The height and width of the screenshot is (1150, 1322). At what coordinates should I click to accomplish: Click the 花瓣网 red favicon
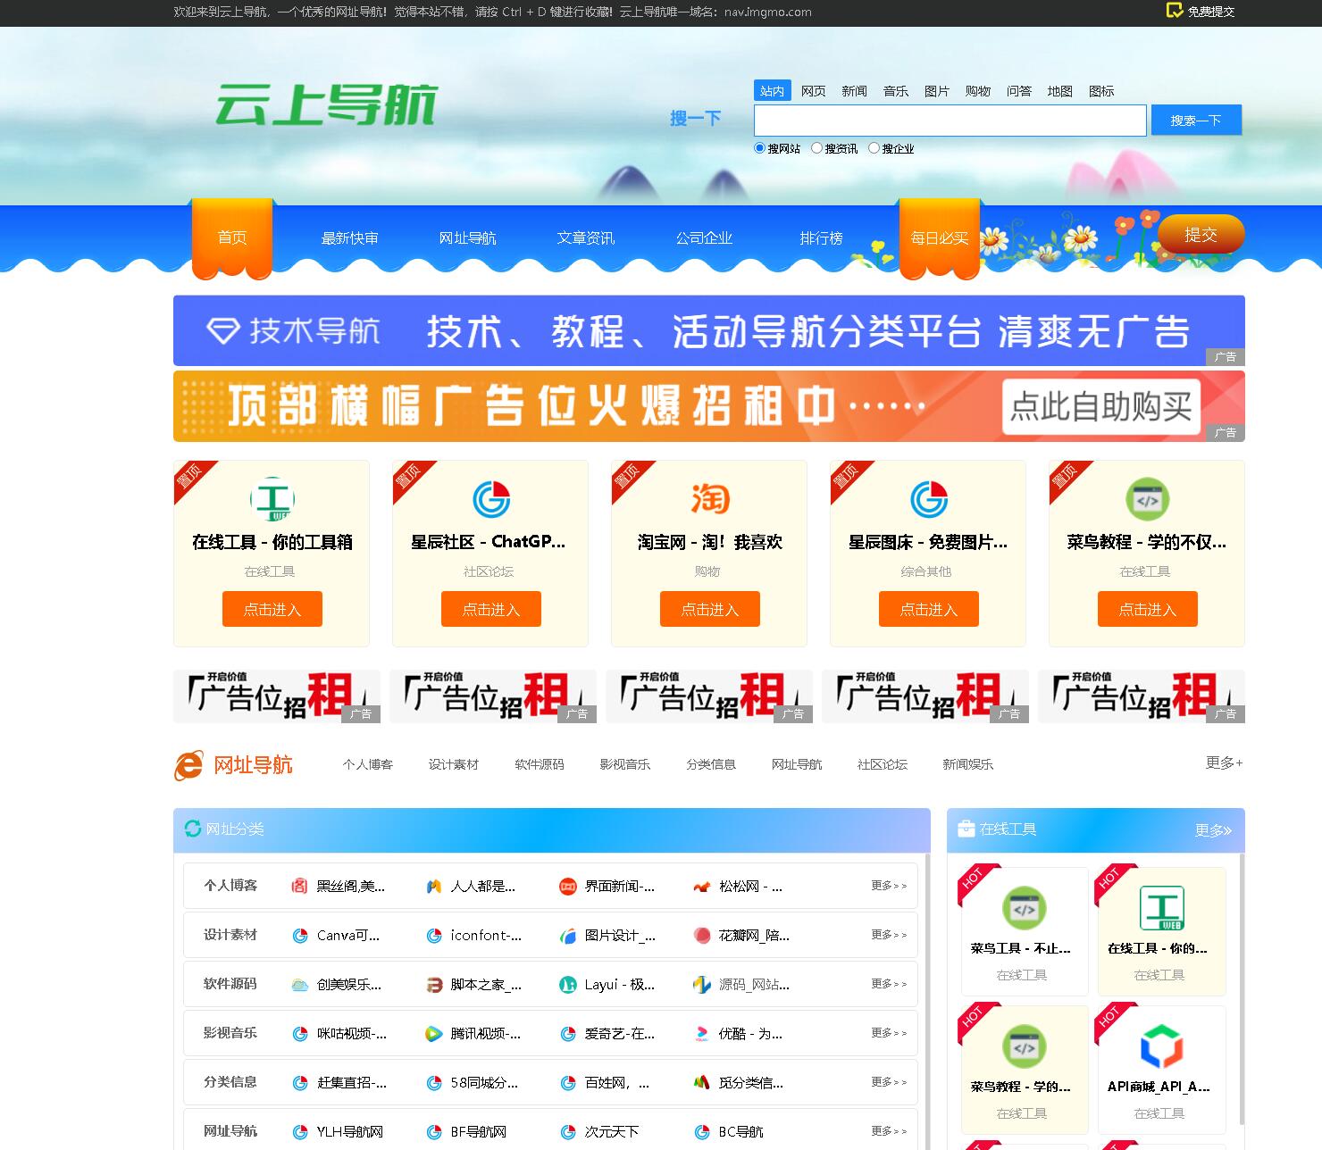point(701,935)
